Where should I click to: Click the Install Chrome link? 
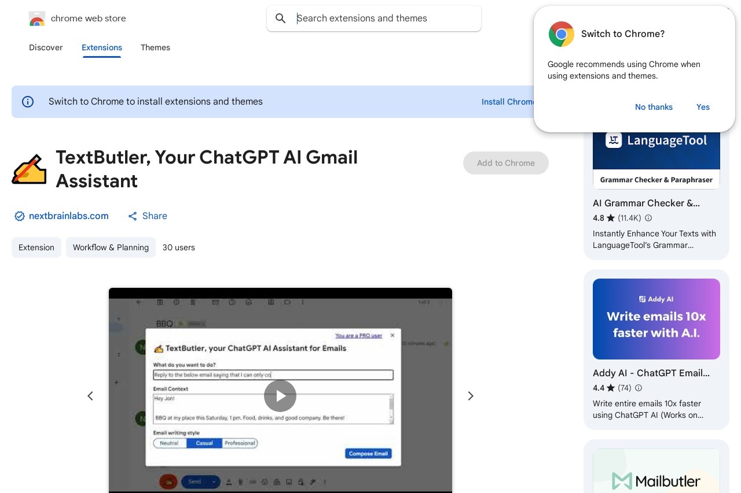pyautogui.click(x=507, y=102)
